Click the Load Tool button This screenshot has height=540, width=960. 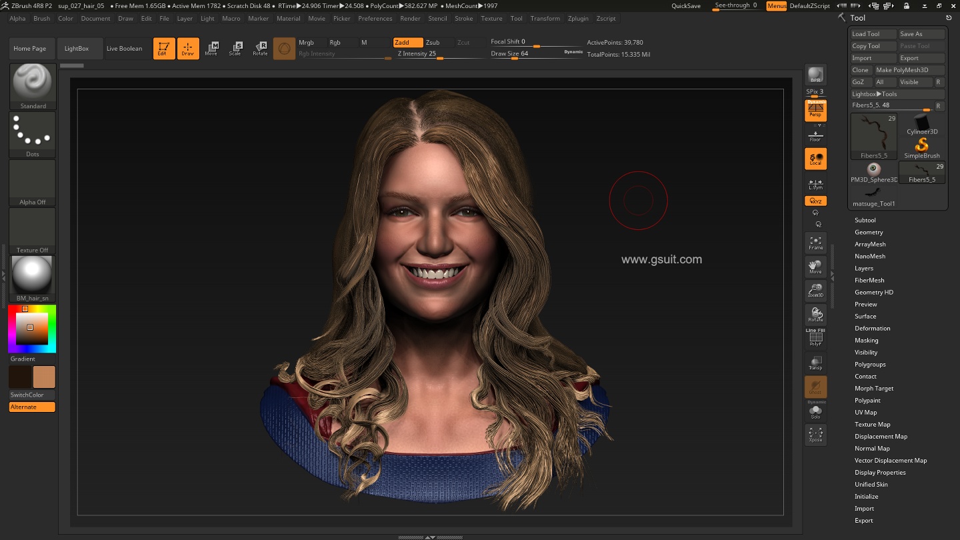coord(873,34)
